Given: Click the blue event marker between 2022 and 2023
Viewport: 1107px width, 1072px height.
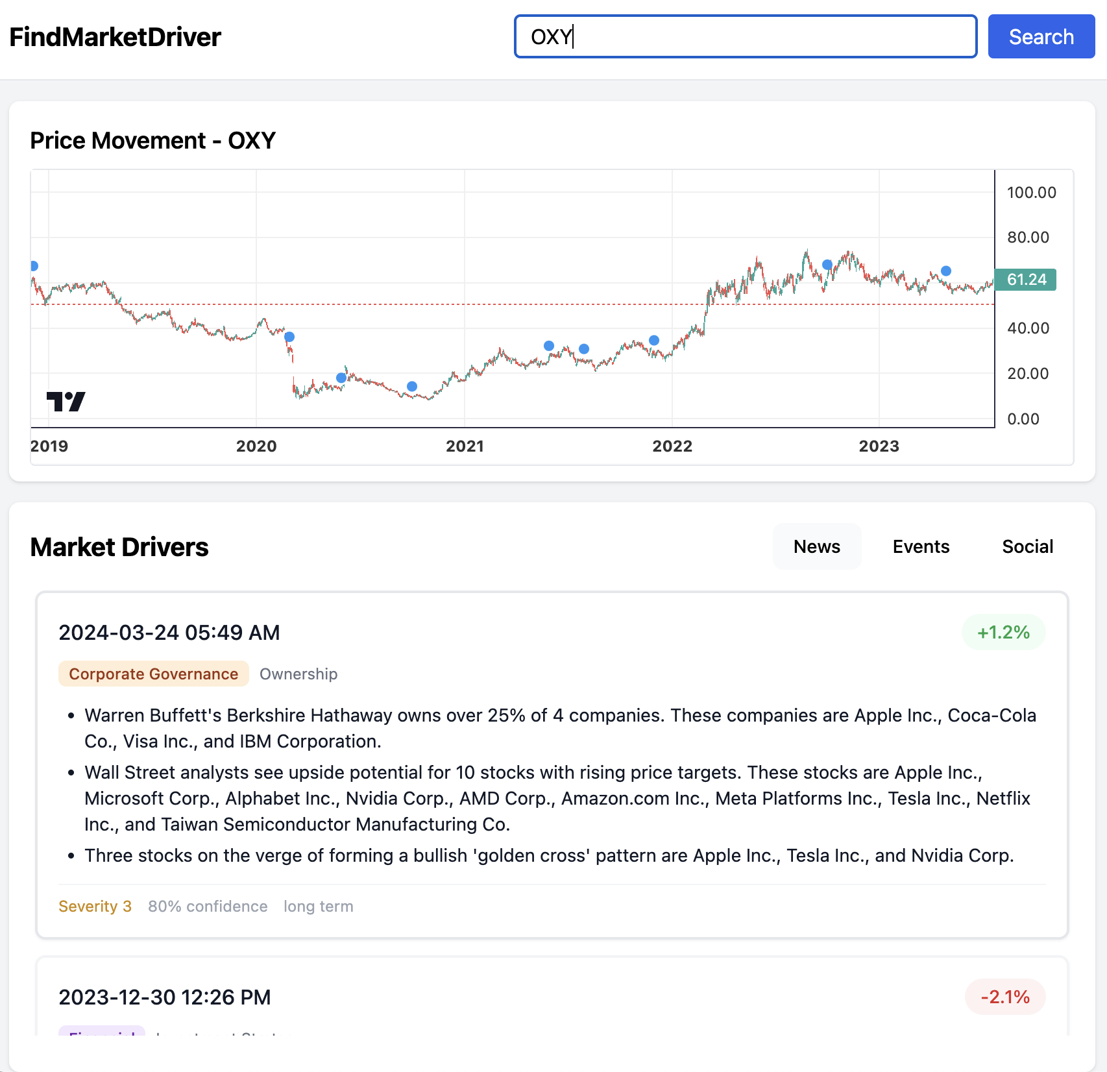Looking at the screenshot, I should click(x=827, y=265).
